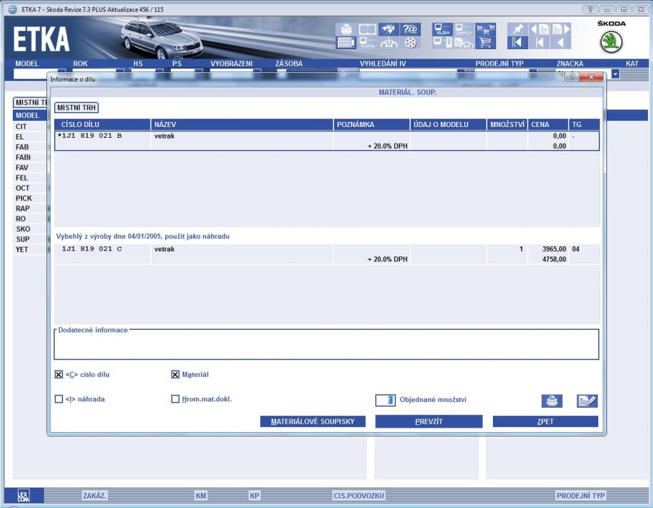Click the question-mark email help icon
The image size is (653, 508).
coord(410,29)
